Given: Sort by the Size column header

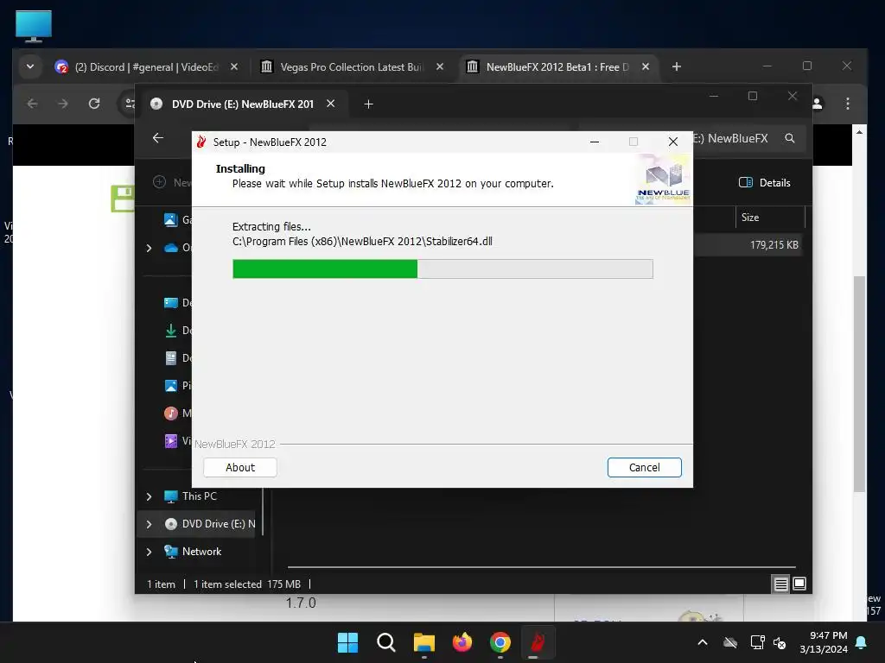Looking at the screenshot, I should coord(770,218).
